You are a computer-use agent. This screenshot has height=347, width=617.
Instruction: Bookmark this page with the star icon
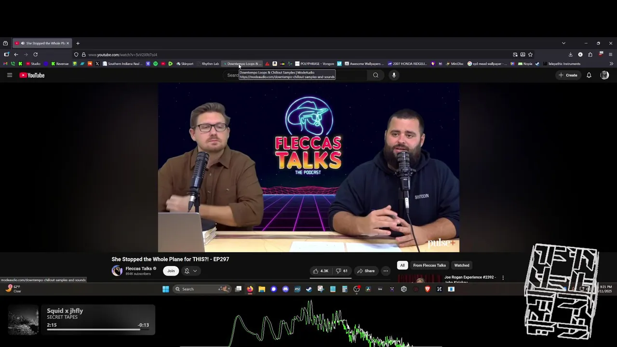tap(530, 54)
